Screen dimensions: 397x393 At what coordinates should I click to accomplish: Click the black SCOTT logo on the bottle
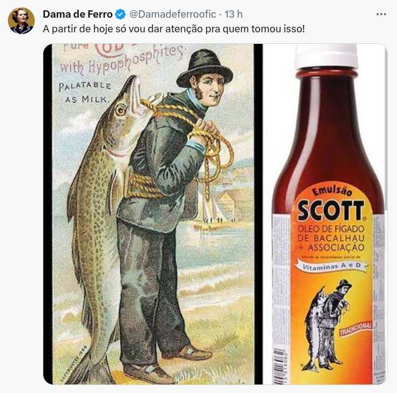(331, 210)
